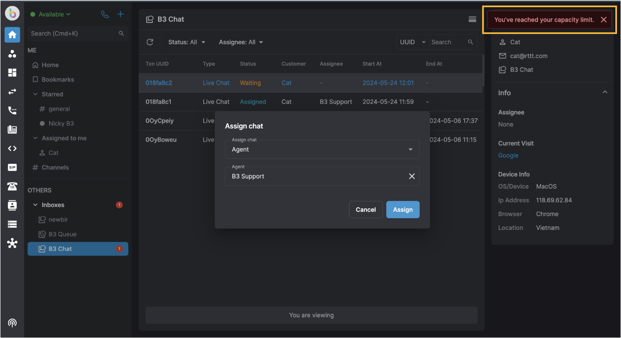This screenshot has width=621, height=338.
Task: Open the Google current visit link
Action: pyautogui.click(x=508, y=155)
